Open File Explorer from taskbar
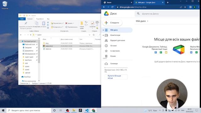 pos(74,110)
